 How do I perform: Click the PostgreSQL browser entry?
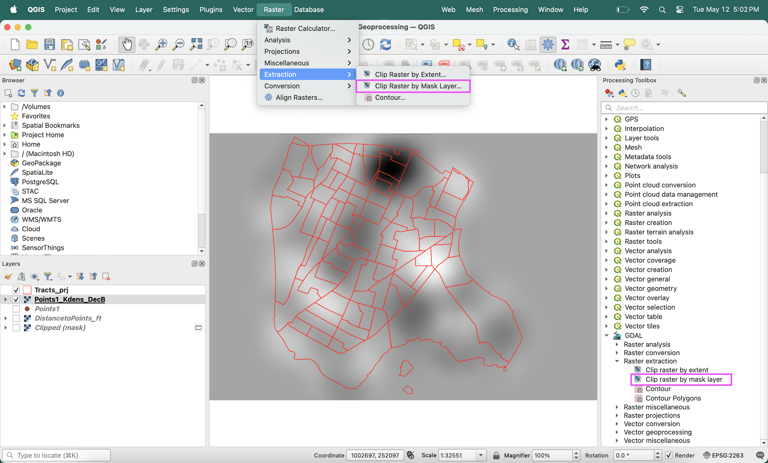click(40, 182)
